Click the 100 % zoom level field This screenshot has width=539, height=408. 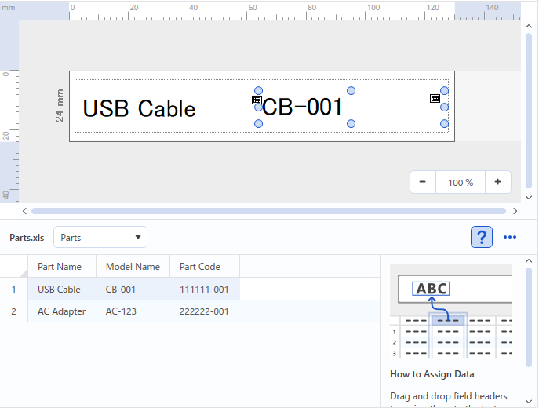pyautogui.click(x=461, y=182)
